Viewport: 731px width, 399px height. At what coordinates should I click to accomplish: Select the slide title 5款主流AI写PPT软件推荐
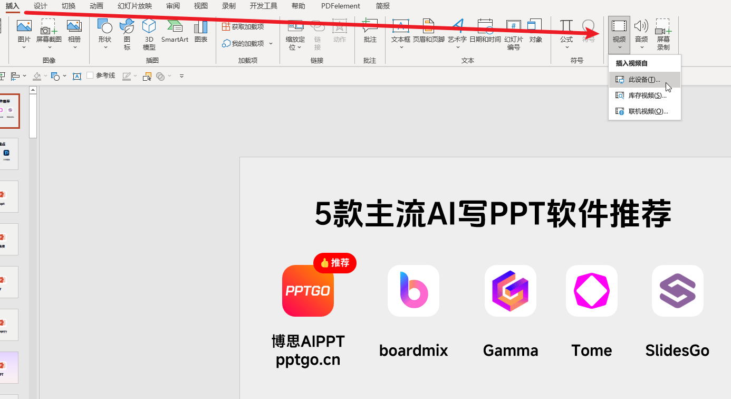tap(493, 214)
